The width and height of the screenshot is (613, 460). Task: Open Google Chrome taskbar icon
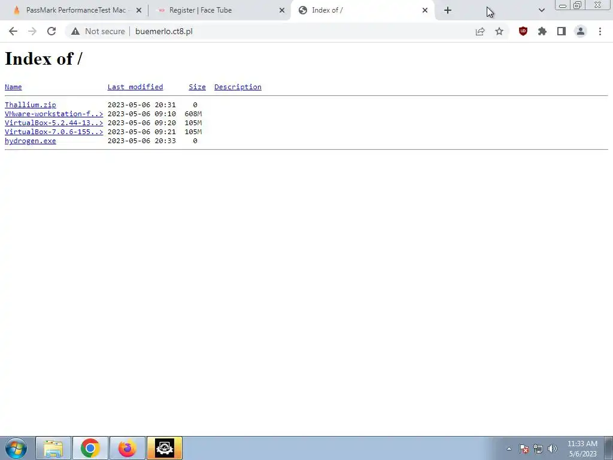[x=90, y=448]
